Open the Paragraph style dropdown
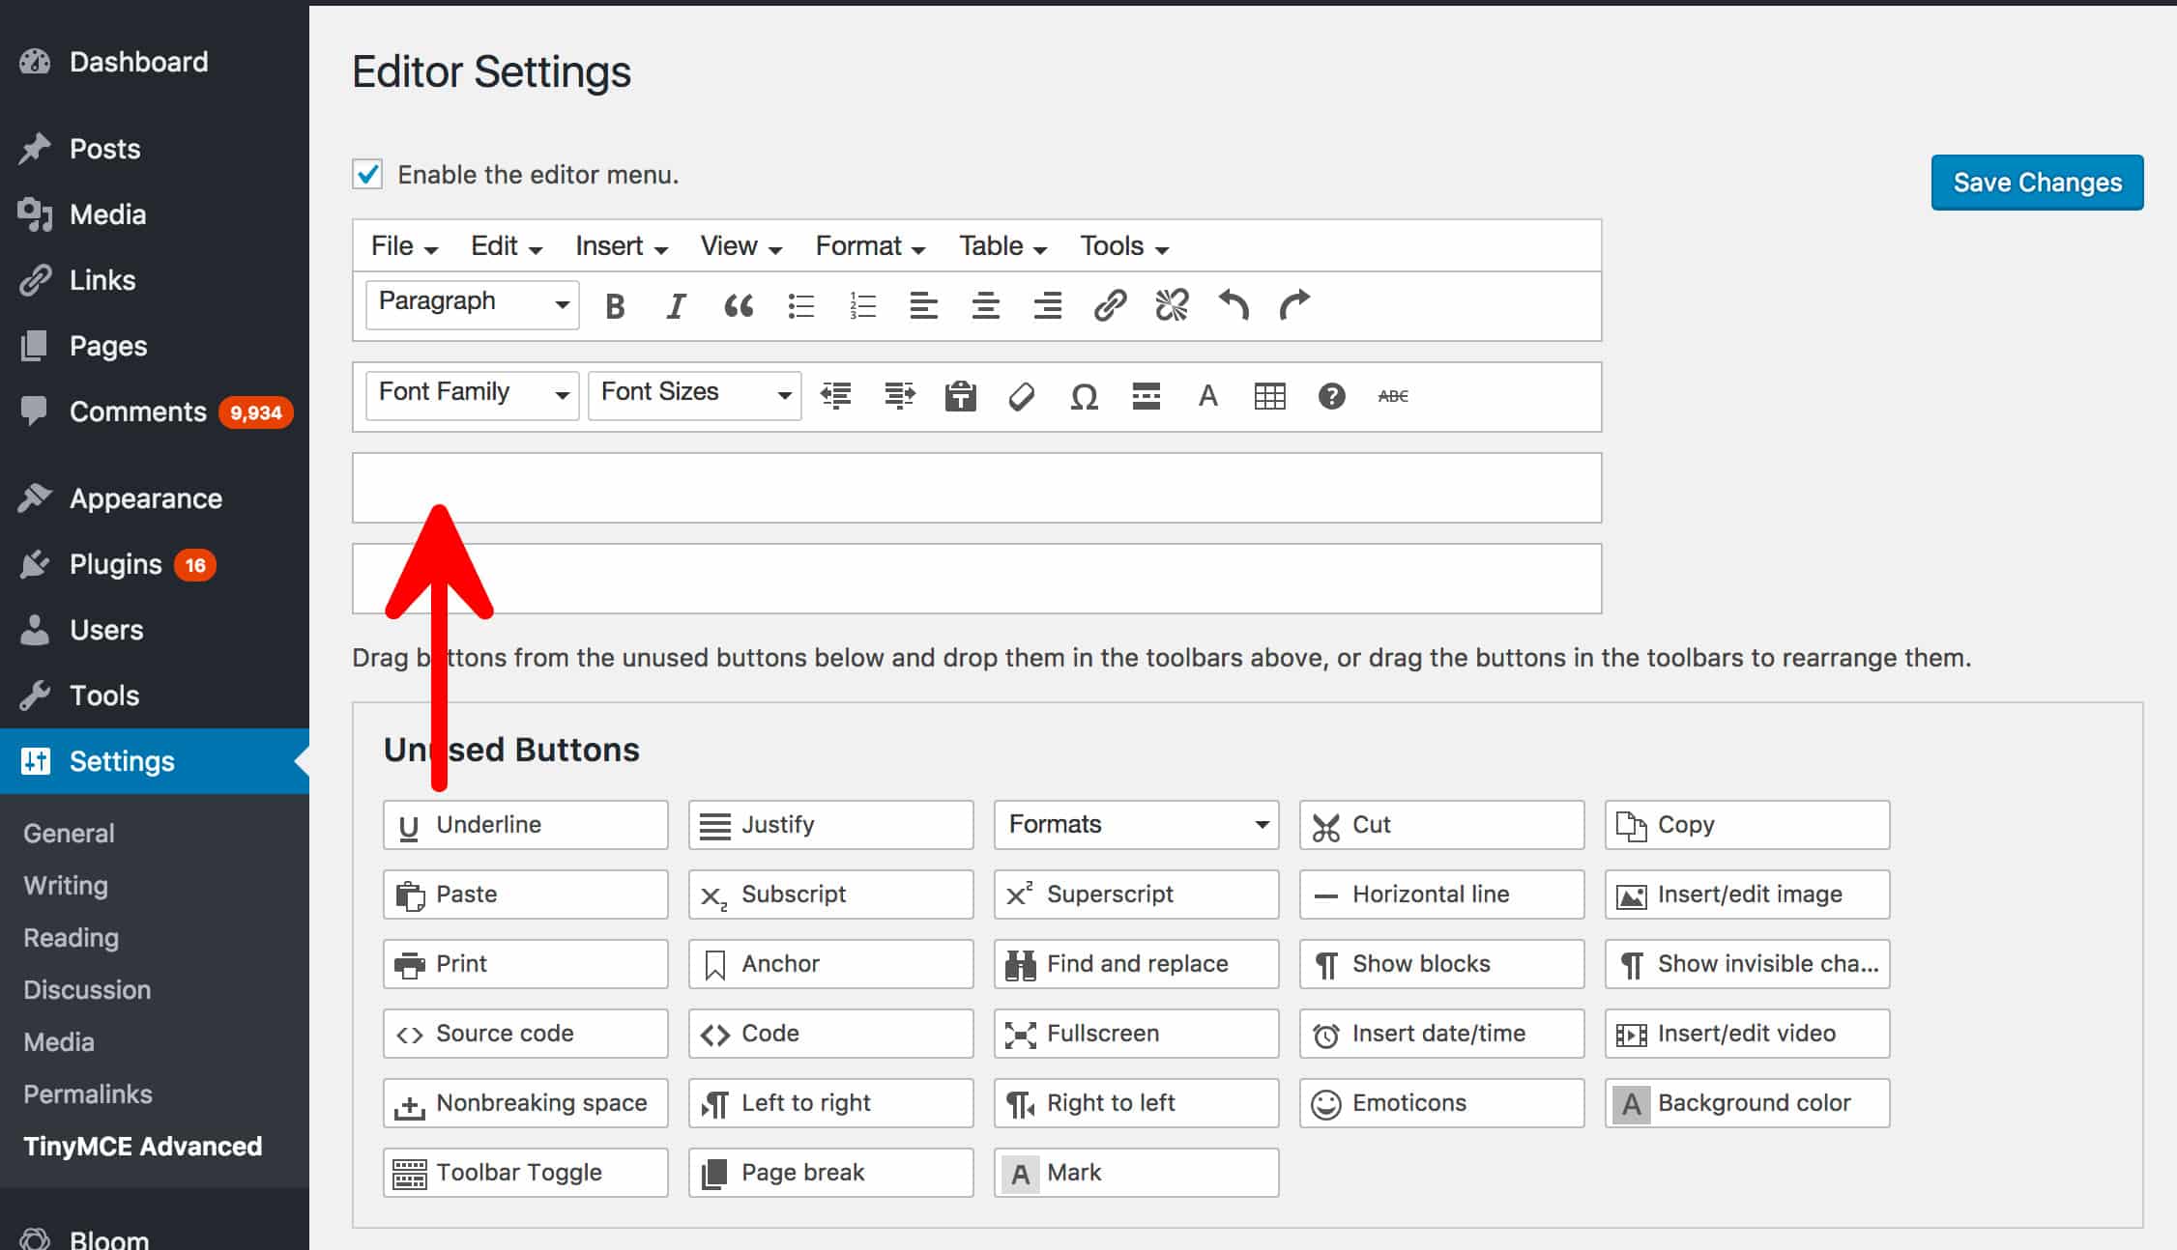The image size is (2177, 1250). [x=468, y=303]
